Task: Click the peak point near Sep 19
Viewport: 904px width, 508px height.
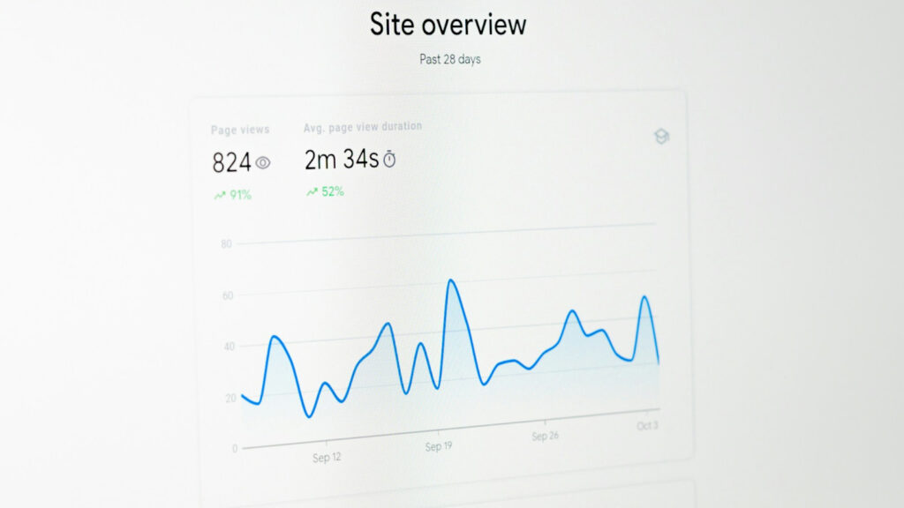Action: tap(453, 280)
